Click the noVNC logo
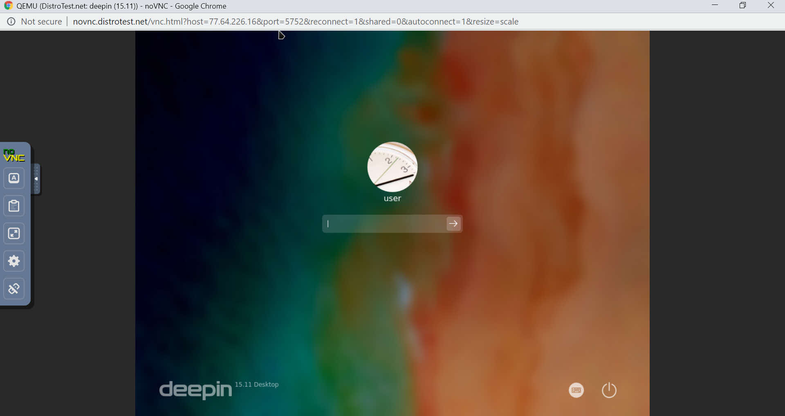The image size is (785, 416). 14,155
